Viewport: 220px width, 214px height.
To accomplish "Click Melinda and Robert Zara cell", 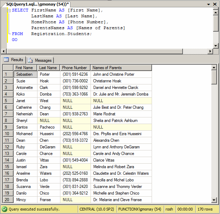I will tap(121, 167).
